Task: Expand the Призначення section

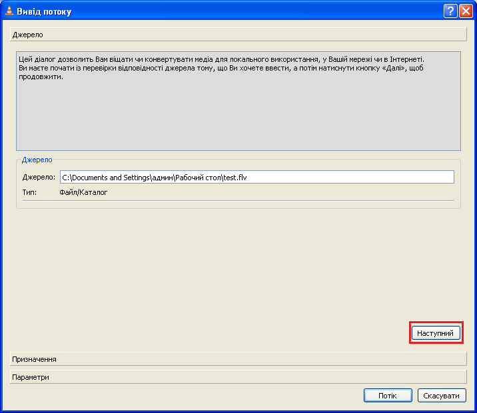Action: 238,359
